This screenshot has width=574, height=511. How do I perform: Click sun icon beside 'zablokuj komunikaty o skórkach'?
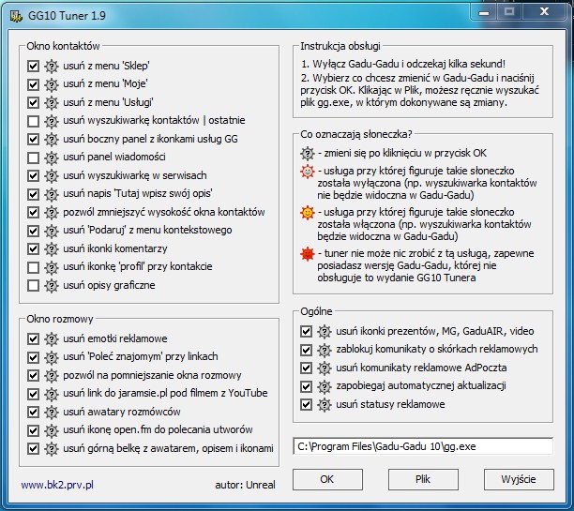325,350
